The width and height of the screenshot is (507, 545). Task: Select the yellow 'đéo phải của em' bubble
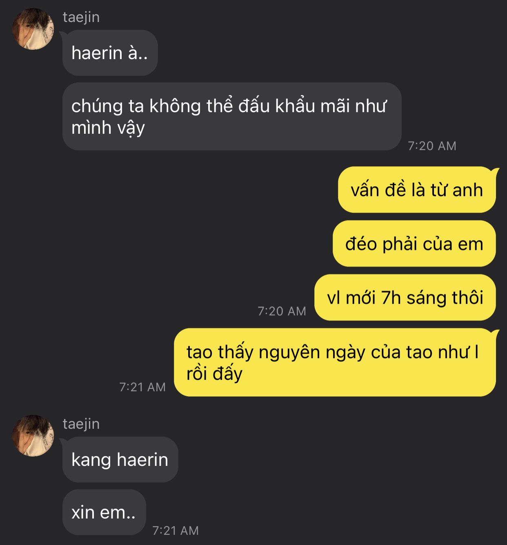point(414,244)
